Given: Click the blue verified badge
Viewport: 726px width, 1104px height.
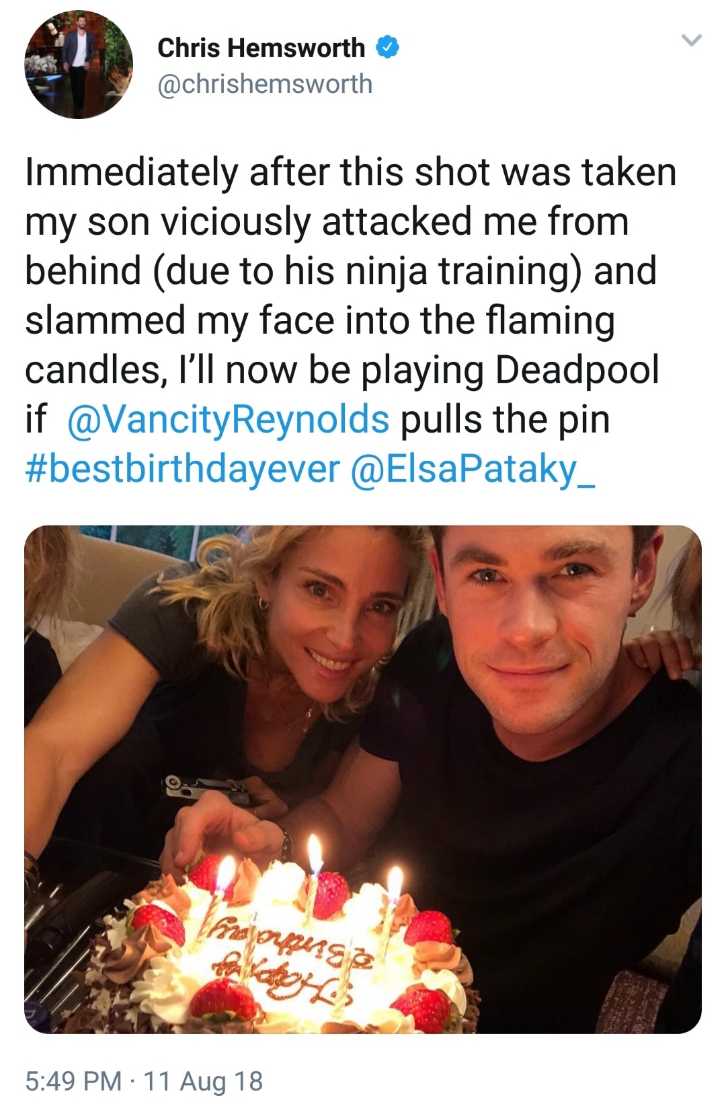Looking at the screenshot, I should 389,47.
